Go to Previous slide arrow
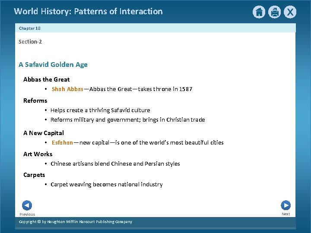311x233 pixels. [x=27, y=205]
